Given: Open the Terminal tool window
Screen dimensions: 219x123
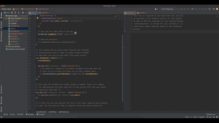Looking at the screenshot, I should point(40,114).
